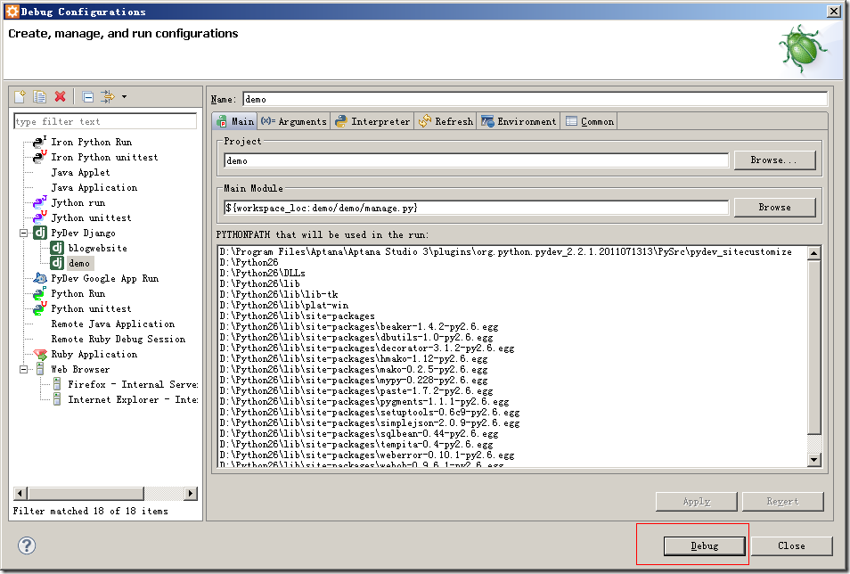This screenshot has height=574, width=850.
Task: Select the Ruby Application launch type
Action: [94, 354]
